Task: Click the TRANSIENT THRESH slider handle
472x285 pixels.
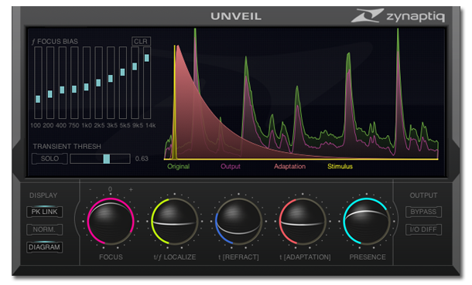Action: pyautogui.click(x=106, y=158)
